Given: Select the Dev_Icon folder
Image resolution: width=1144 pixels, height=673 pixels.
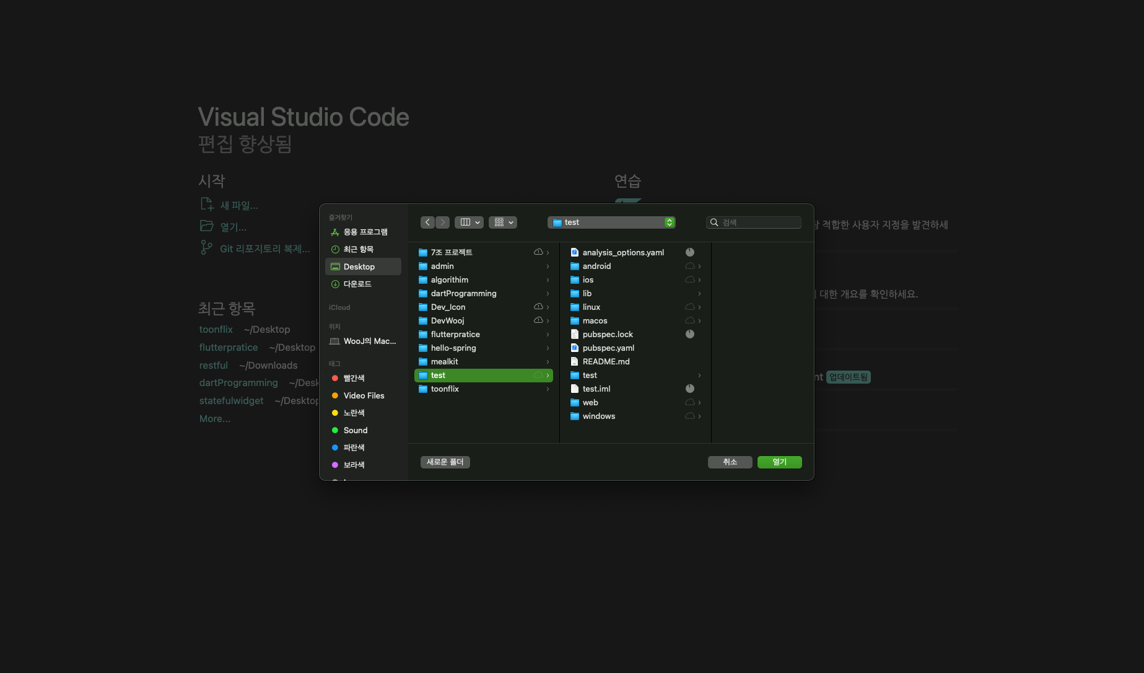Looking at the screenshot, I should (484, 307).
